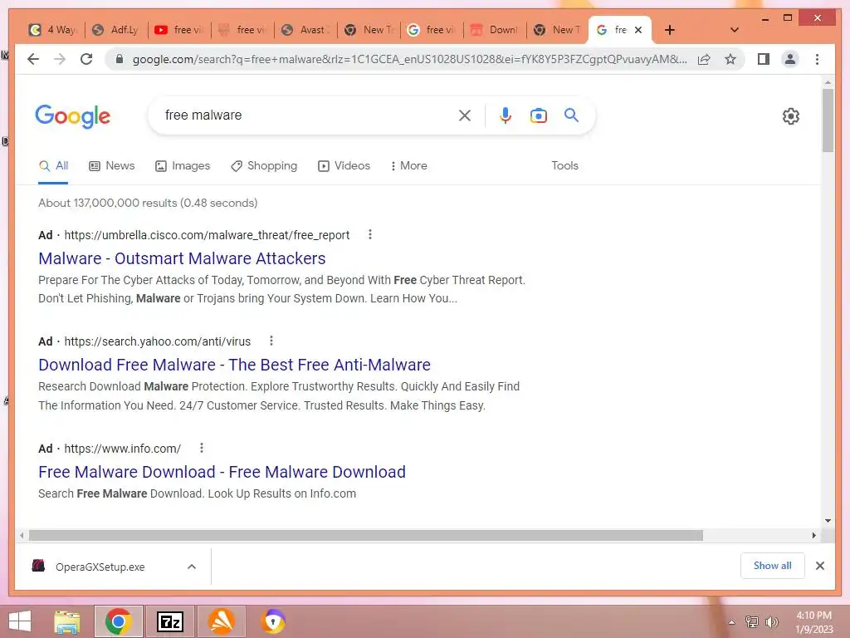Screen dimensions: 850x638
Task: Select the Videos results filter
Action: point(344,166)
